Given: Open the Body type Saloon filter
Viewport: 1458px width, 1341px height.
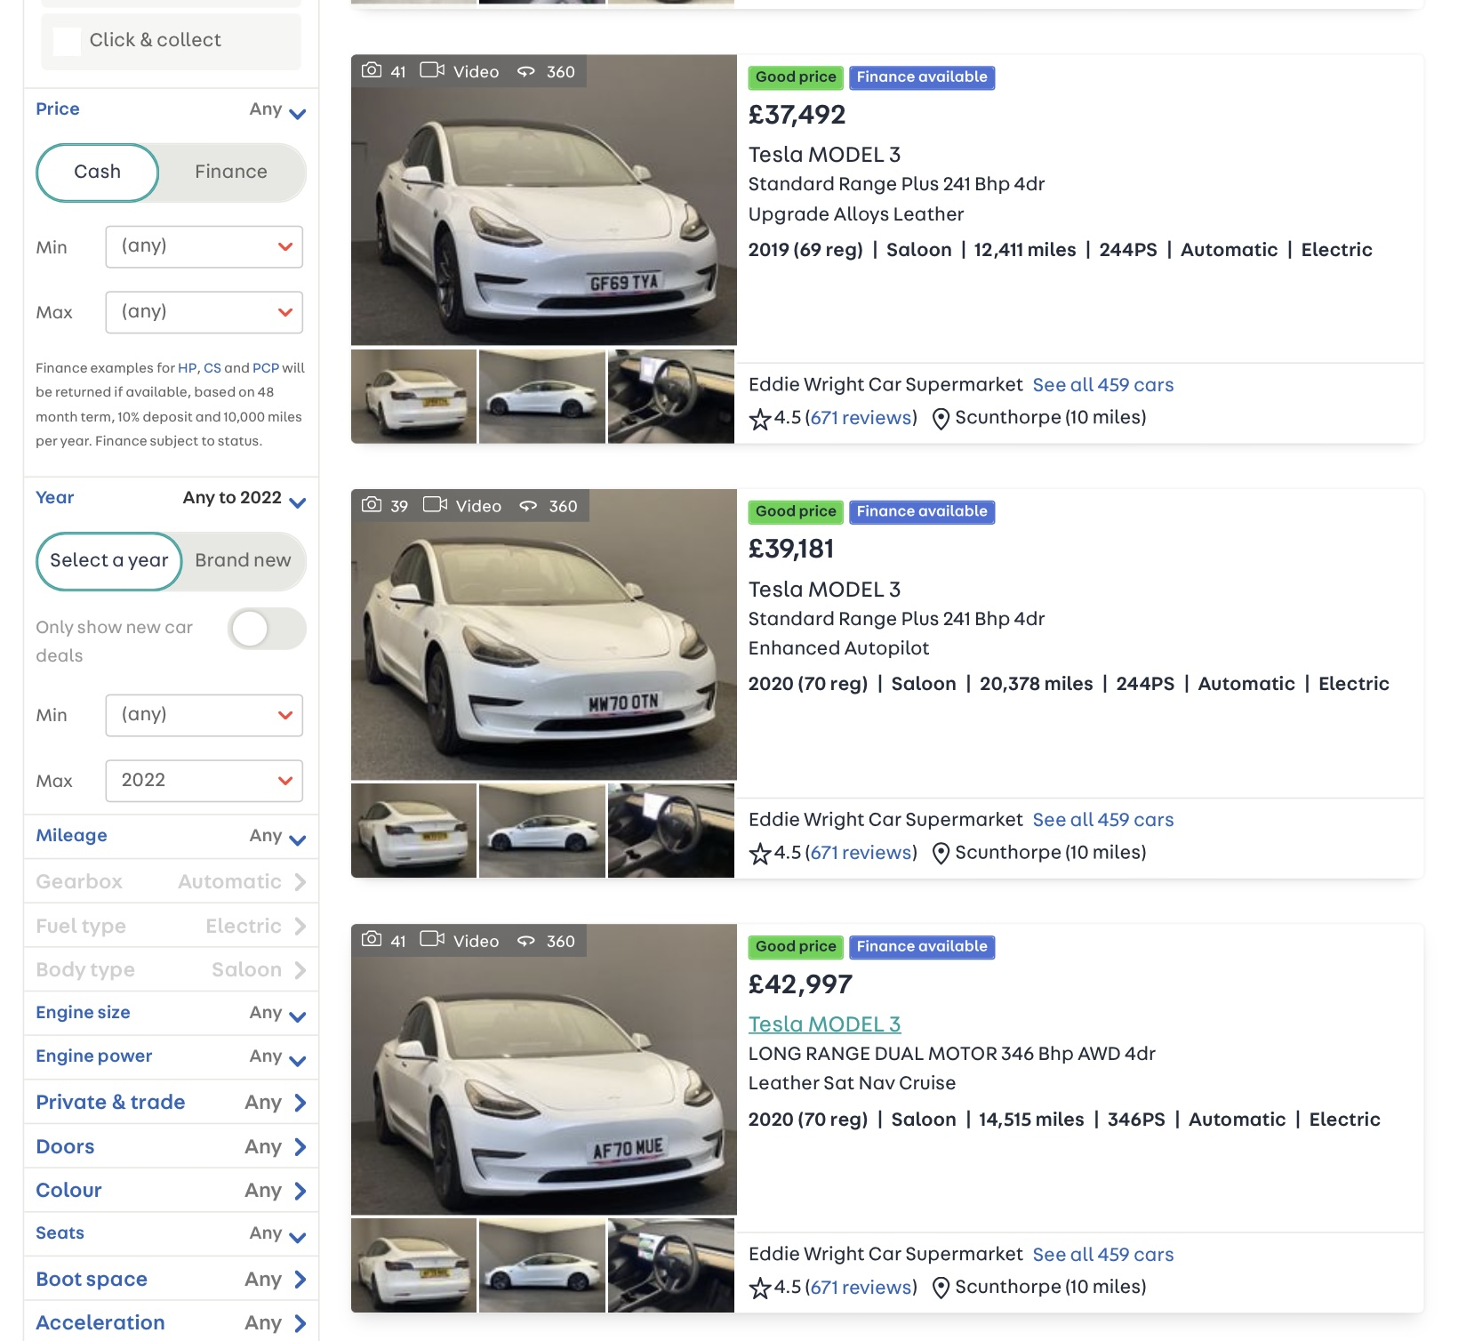Looking at the screenshot, I should point(171,970).
